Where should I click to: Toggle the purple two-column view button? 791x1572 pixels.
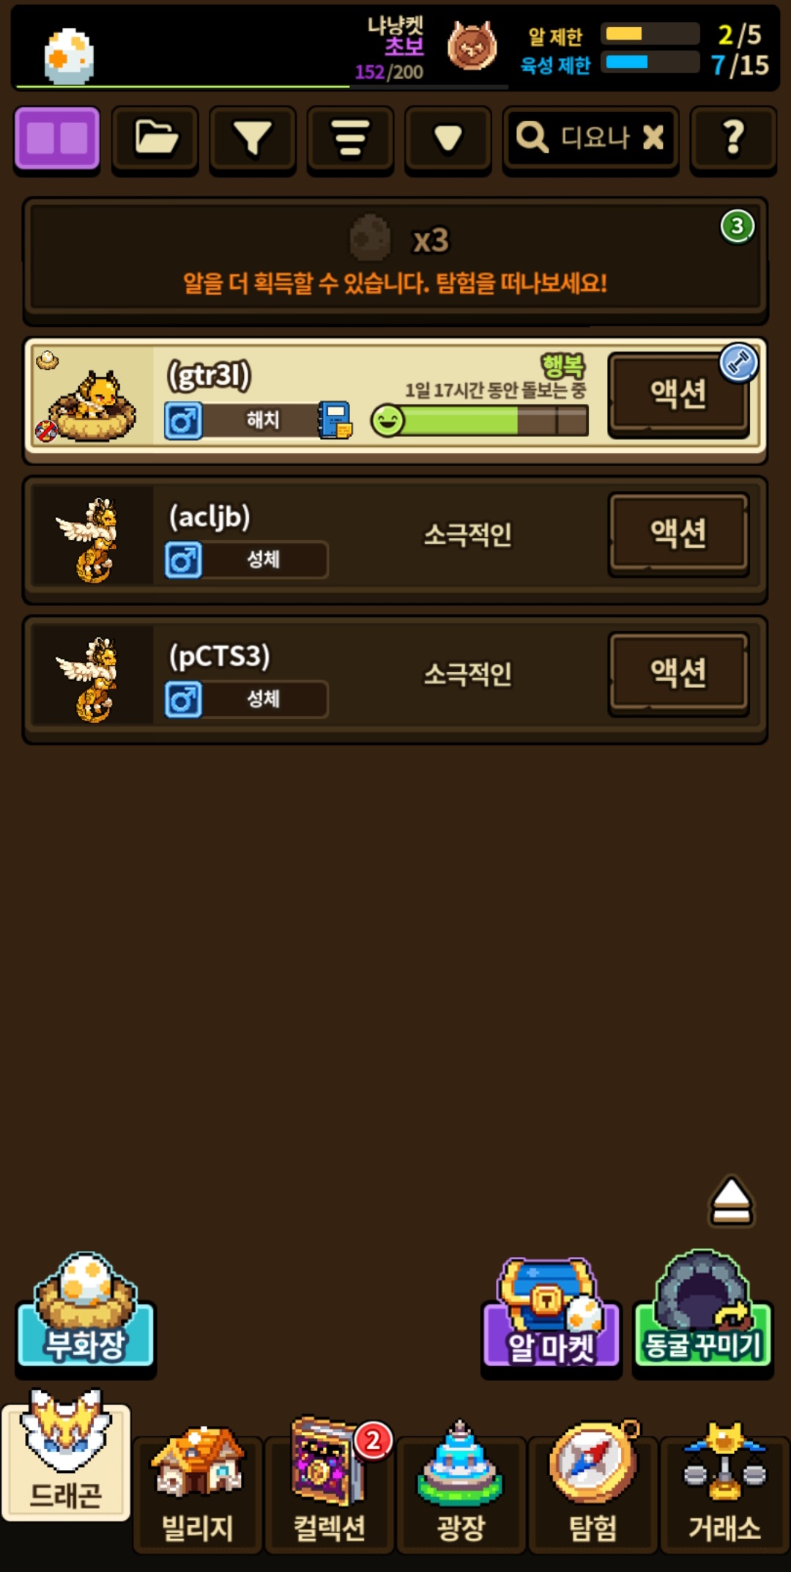coord(56,139)
